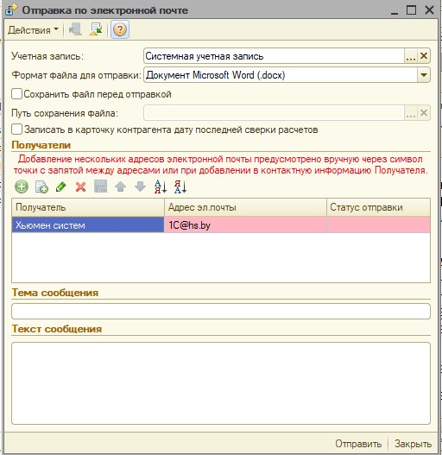Clear the Учетная запись field
The image size is (442, 455).
coord(424,56)
